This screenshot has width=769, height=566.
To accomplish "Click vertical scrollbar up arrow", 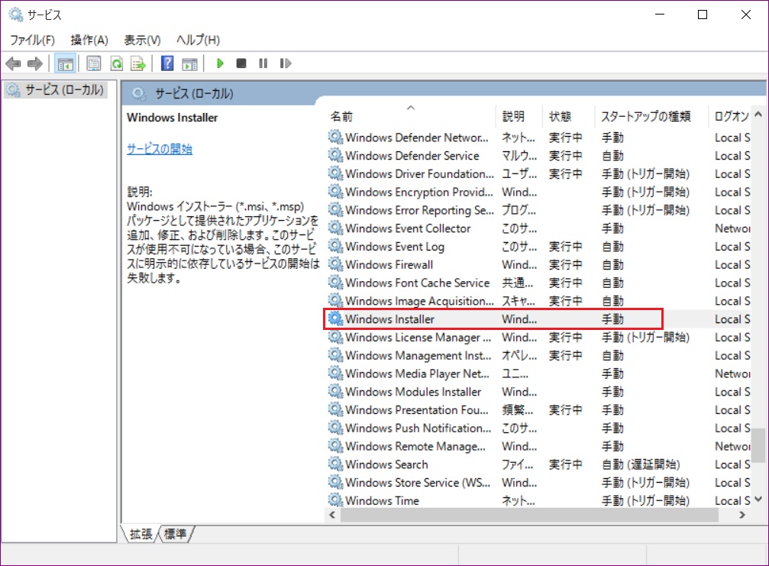I will click(758, 115).
